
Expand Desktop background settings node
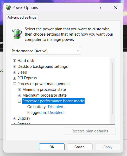pos(14,66)
